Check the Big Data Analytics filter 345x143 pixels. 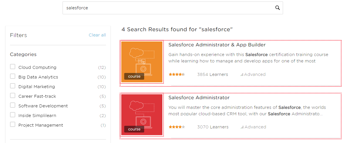coord(13,76)
